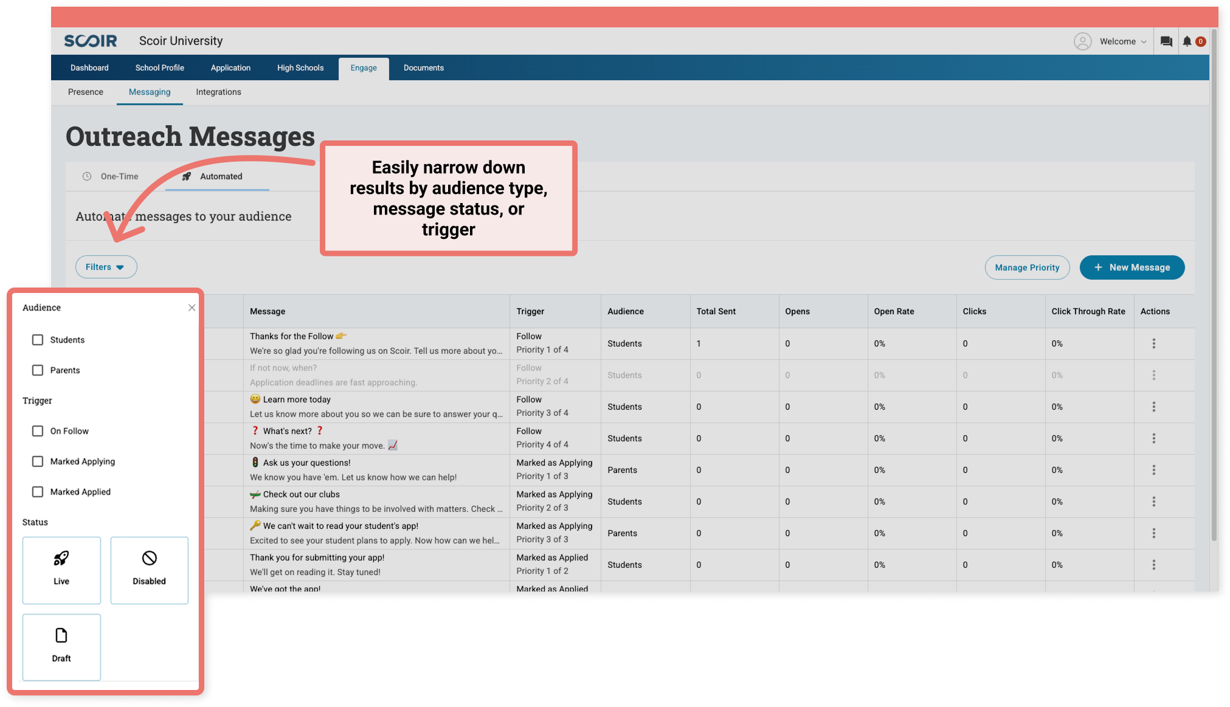Expand the Filters dropdown
Screen dimensions: 1230x707
(106, 267)
